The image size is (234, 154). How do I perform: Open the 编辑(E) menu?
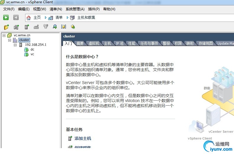point(24,9)
